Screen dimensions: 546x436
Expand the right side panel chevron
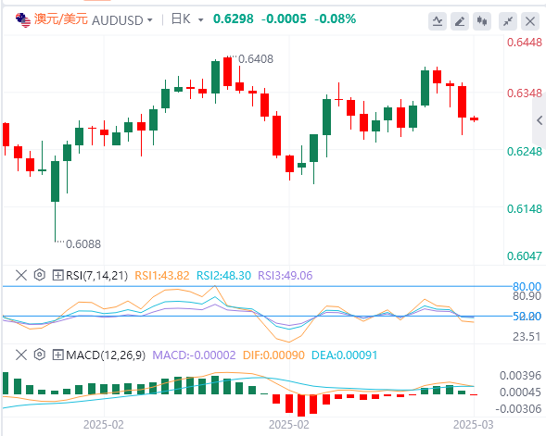540,120
